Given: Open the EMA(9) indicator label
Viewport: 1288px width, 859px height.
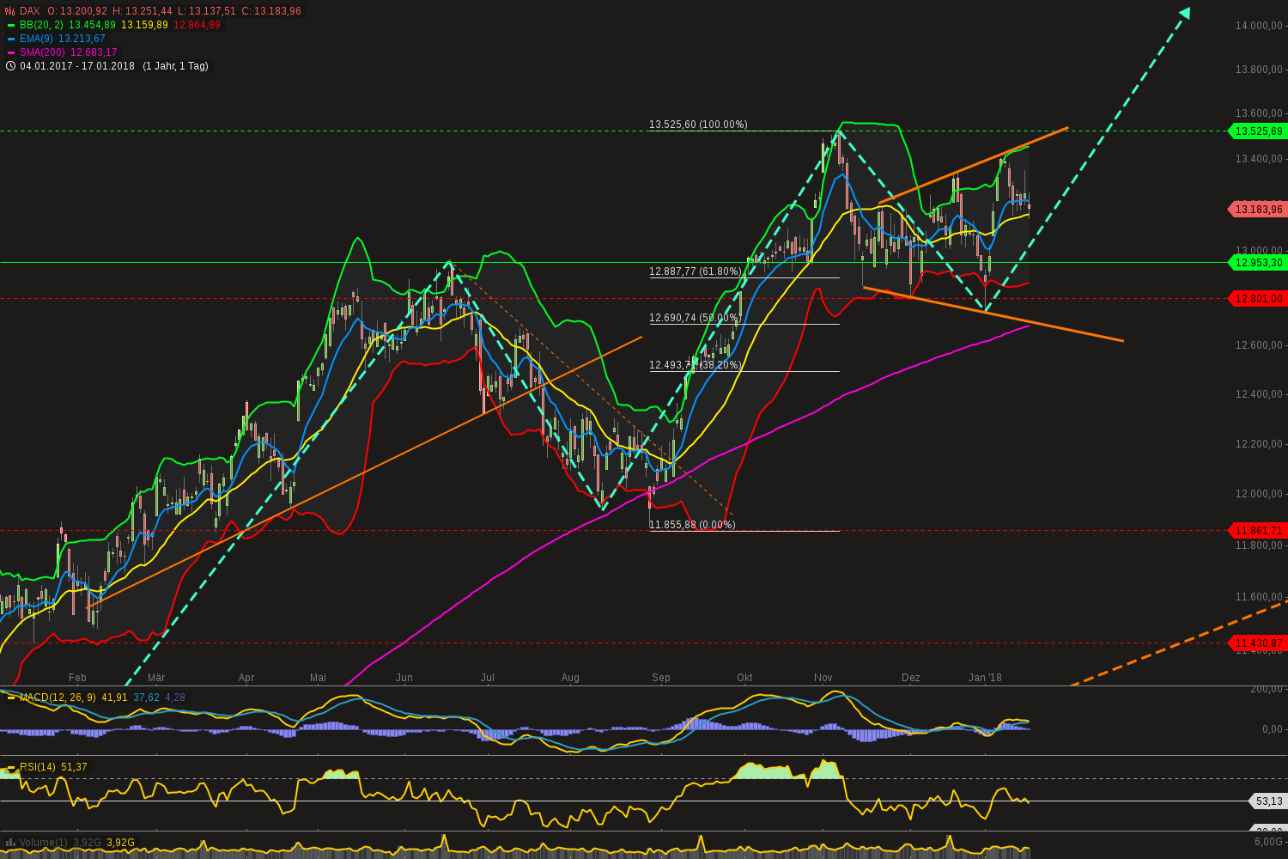Looking at the screenshot, I should (36, 39).
